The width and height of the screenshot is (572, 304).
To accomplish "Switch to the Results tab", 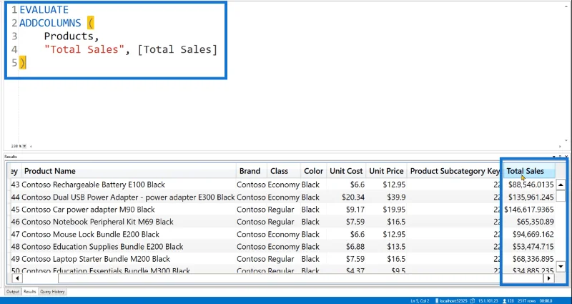I will coord(29,292).
